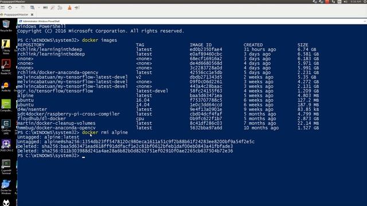Open the white cat-face icon at the bottom of the desktop
This screenshot has height=206, width=367.
tap(6, 203)
